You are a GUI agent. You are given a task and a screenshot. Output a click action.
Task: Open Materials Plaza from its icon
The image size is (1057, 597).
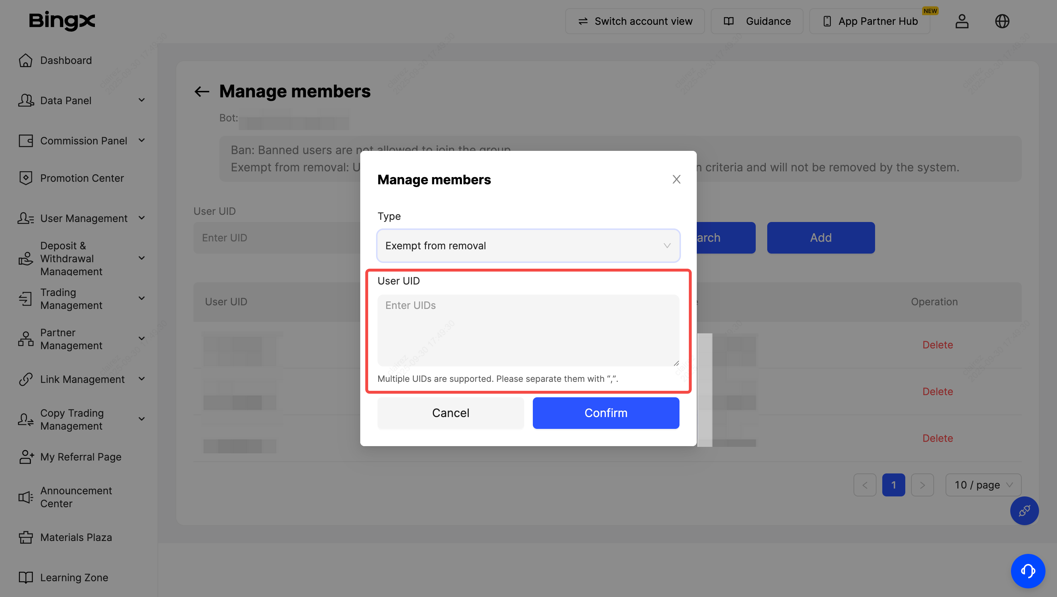(x=26, y=537)
